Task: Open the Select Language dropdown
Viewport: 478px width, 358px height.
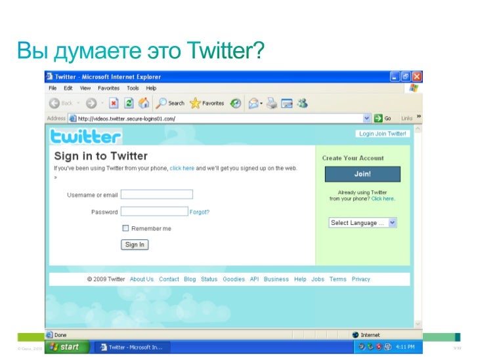Action: pos(362,222)
